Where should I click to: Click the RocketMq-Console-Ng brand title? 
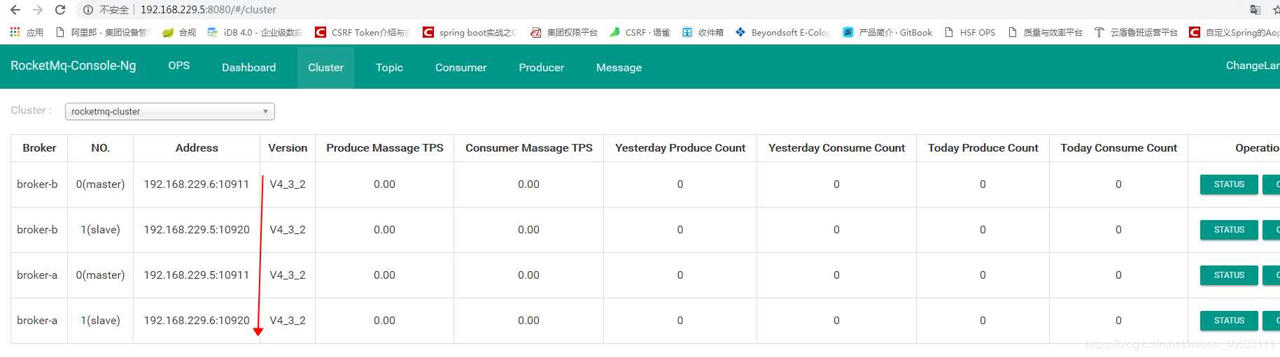coord(73,66)
